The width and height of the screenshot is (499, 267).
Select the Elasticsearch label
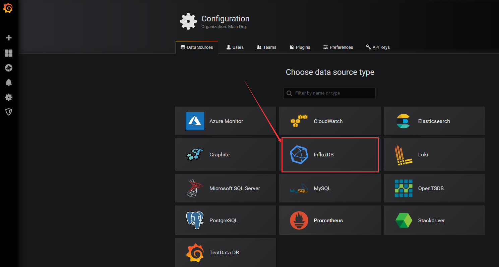[434, 121]
